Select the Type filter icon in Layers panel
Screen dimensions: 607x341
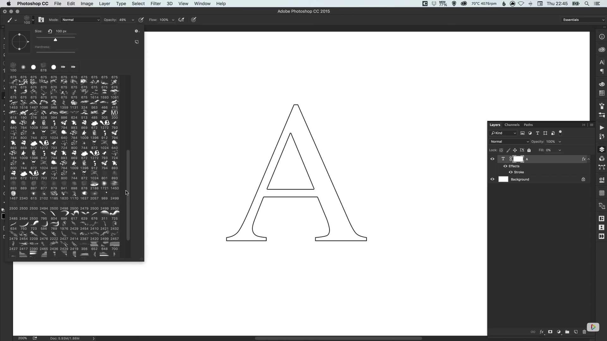point(537,133)
